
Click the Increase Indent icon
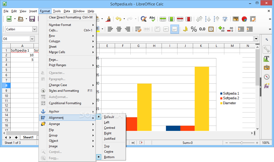pyautogui.click(x=241, y=29)
